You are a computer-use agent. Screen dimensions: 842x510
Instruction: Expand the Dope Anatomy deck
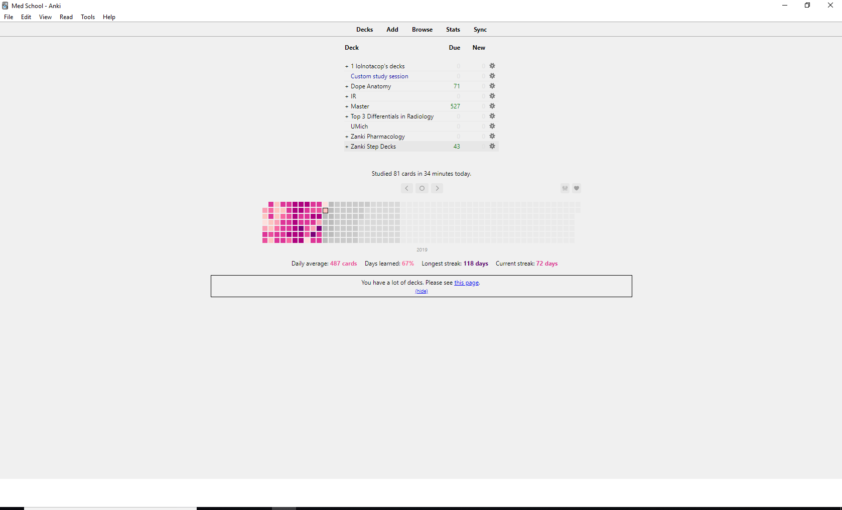pos(346,86)
